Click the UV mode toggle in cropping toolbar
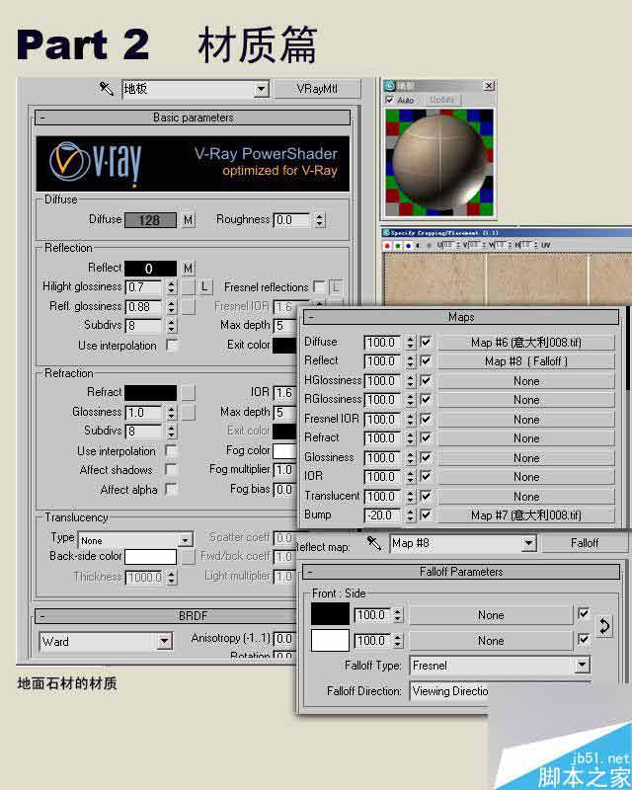 click(x=545, y=245)
